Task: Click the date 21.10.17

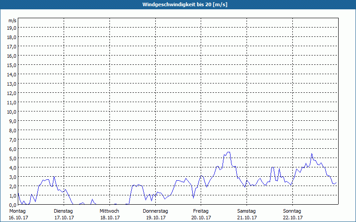Action: (x=247, y=218)
